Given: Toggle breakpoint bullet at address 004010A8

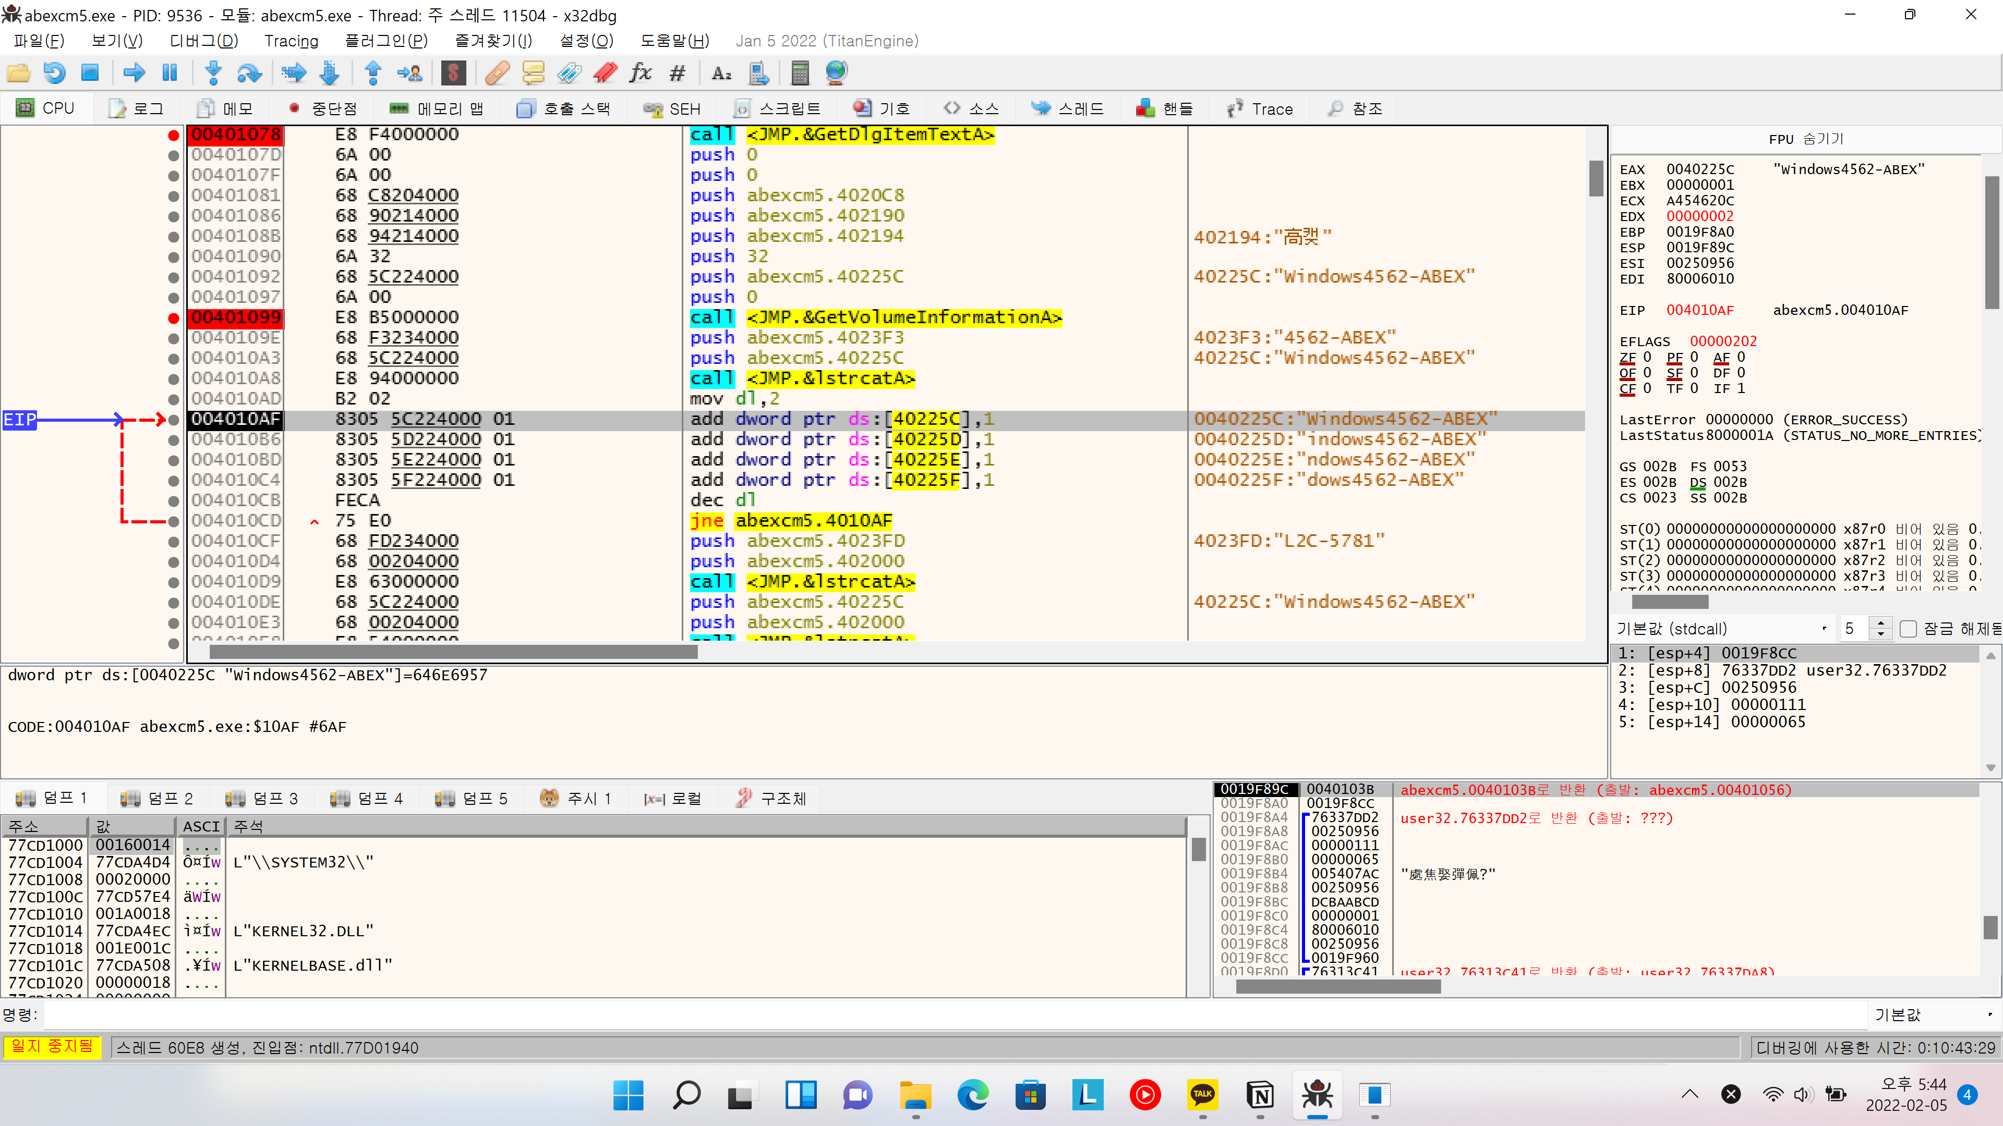Looking at the screenshot, I should 173,378.
